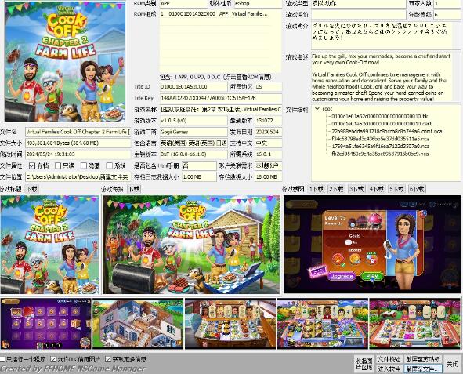The image size is (463, 374).
Task: Click the region field showing US
Action: click(x=269, y=87)
